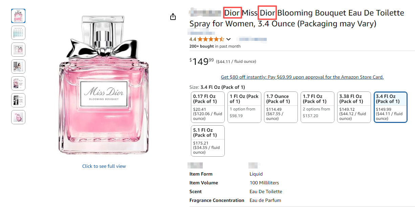Choose the 5.1 Fl Oz size option
The image size is (415, 208).
(208, 141)
